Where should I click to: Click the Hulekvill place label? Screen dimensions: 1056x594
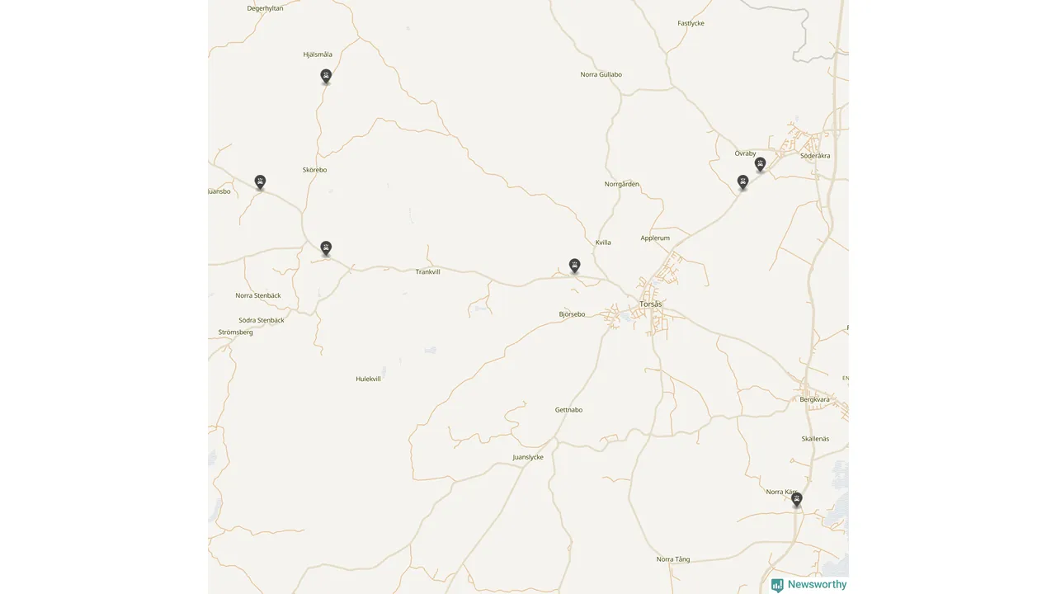pyautogui.click(x=368, y=379)
